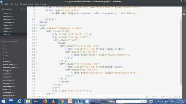
Task: Click the Spaces: 4 indentation setting
Action: point(177,97)
